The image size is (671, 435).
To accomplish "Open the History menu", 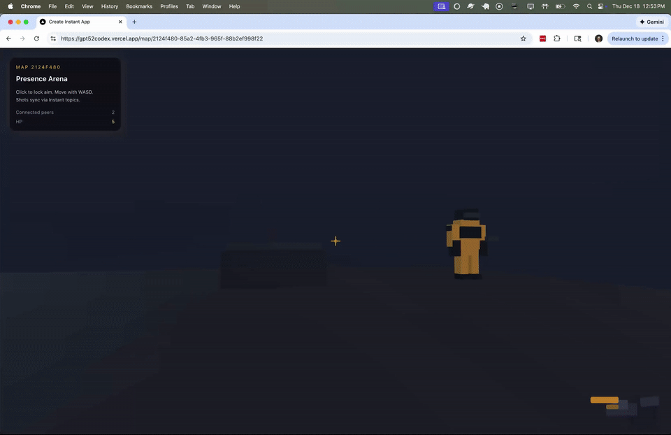I will (x=110, y=6).
